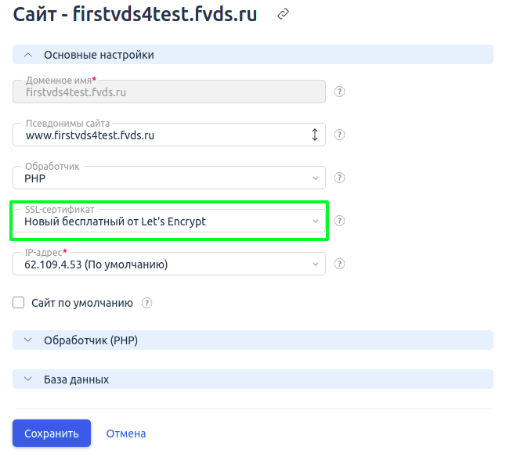The image size is (506, 457).
Task: Open help for Доменное имя field
Action: pyautogui.click(x=339, y=92)
